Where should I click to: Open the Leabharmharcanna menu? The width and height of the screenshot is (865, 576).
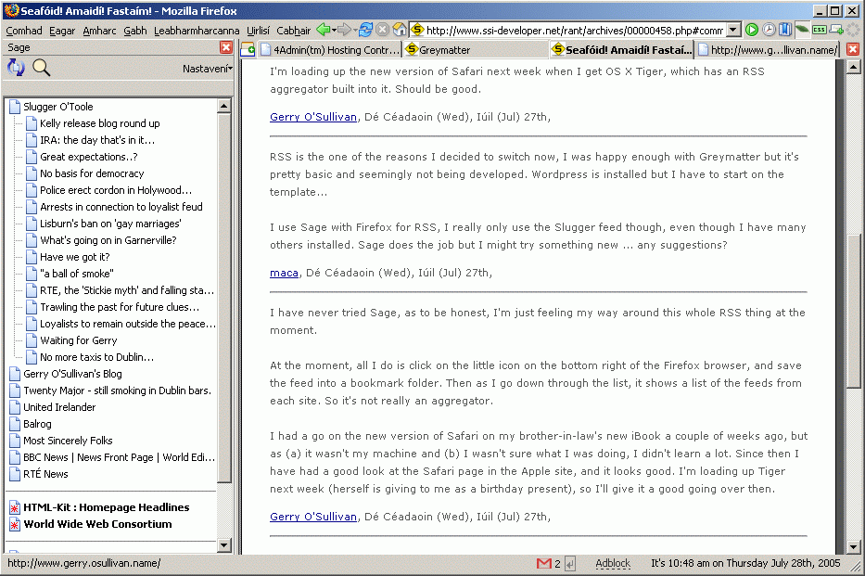point(197,31)
